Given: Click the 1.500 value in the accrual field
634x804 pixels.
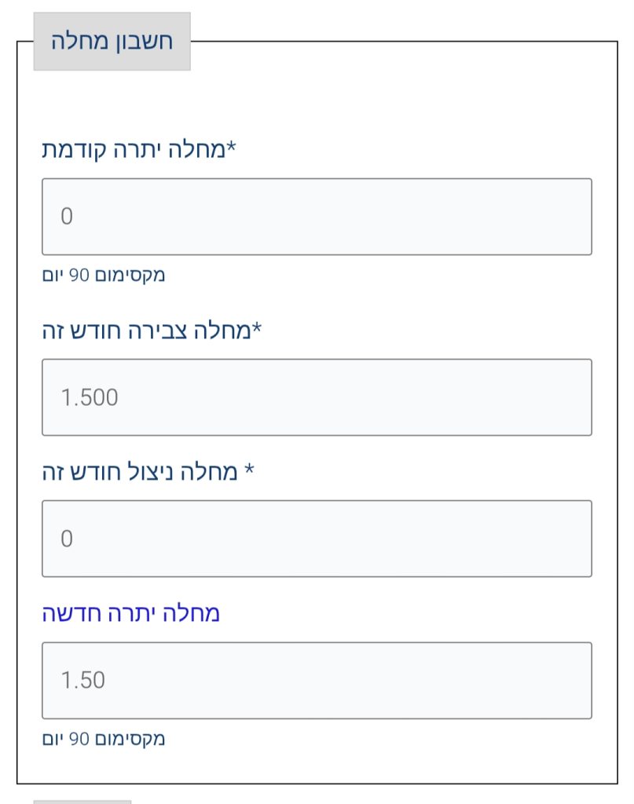Looking at the screenshot, I should coord(90,397).
